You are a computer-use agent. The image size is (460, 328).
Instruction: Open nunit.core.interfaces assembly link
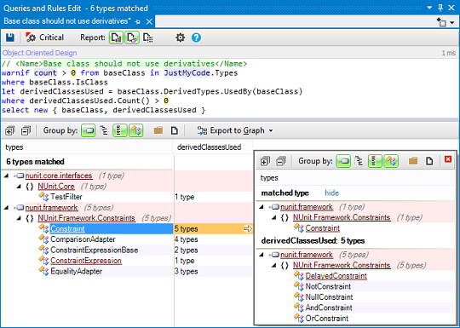point(59,176)
